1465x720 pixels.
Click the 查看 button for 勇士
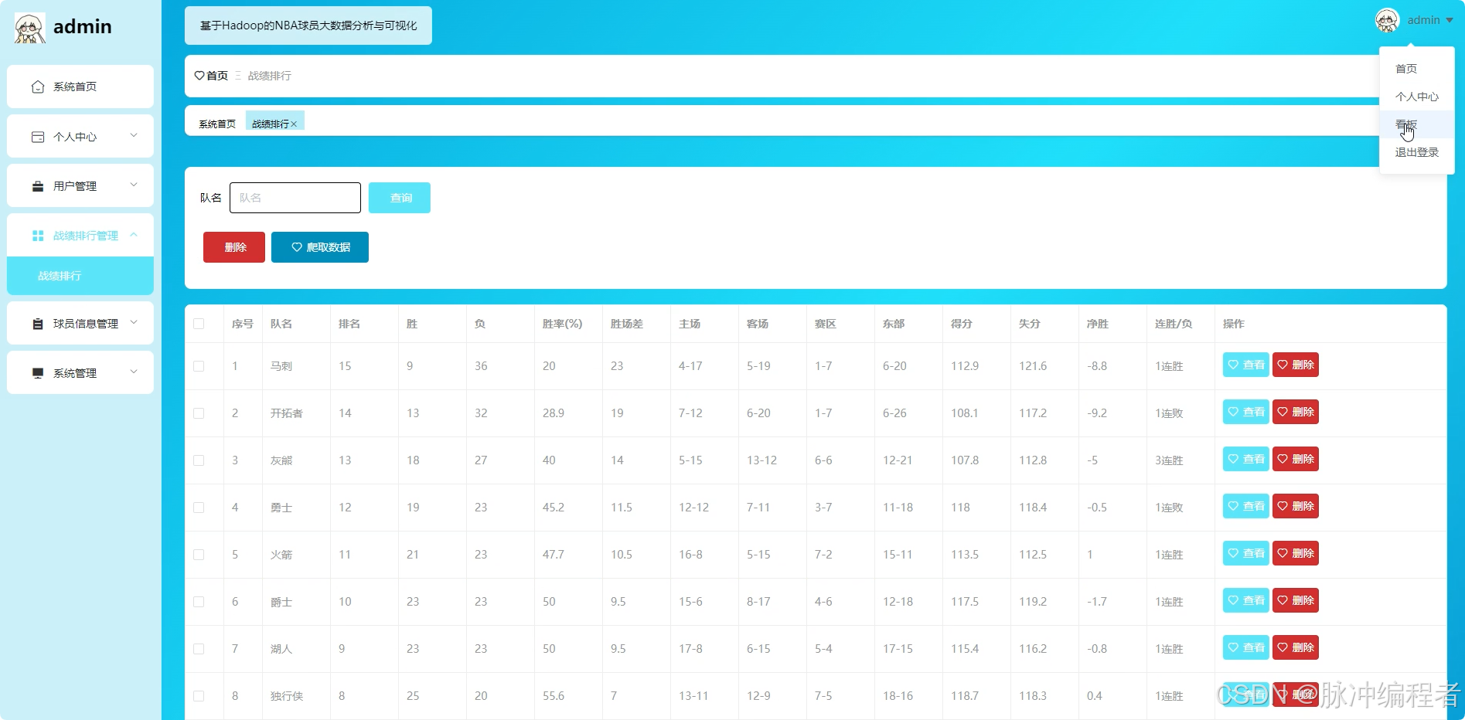point(1246,506)
